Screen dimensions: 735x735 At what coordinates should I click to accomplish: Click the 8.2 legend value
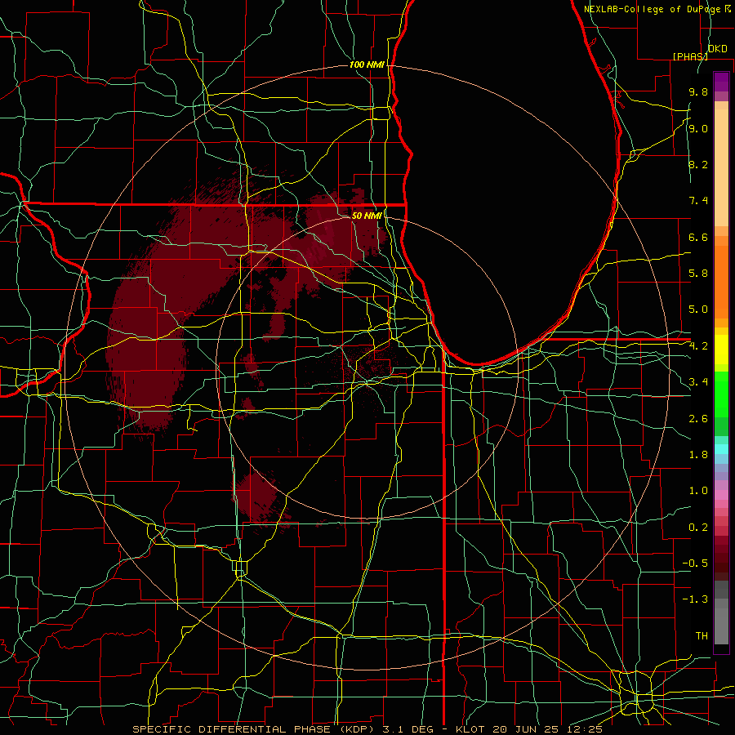pos(698,164)
